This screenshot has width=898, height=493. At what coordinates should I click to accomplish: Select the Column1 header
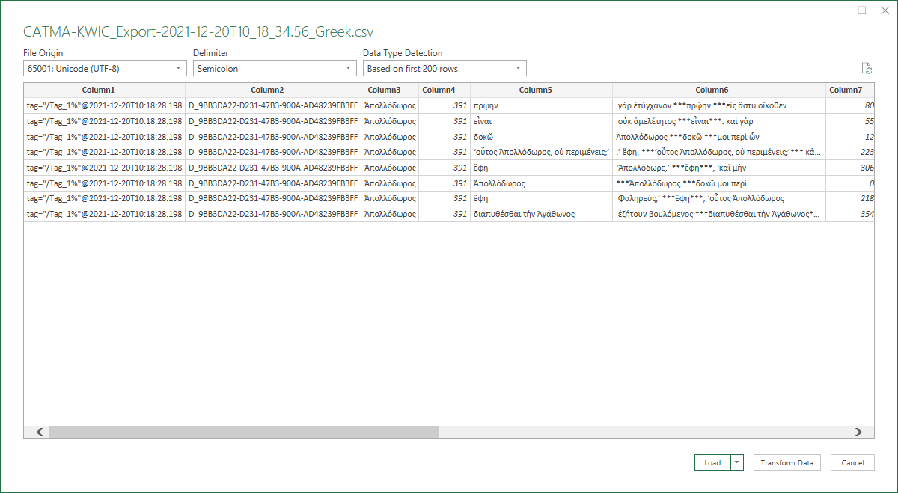click(x=98, y=89)
